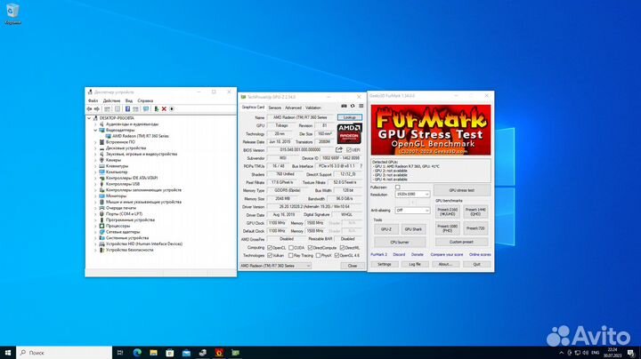Image resolution: width=641 pixels, height=359 pixels.
Task: Open FurMark Settings button
Action: [x=385, y=264]
